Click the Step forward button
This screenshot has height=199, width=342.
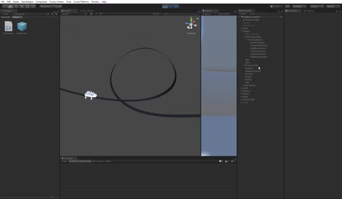point(176,6)
